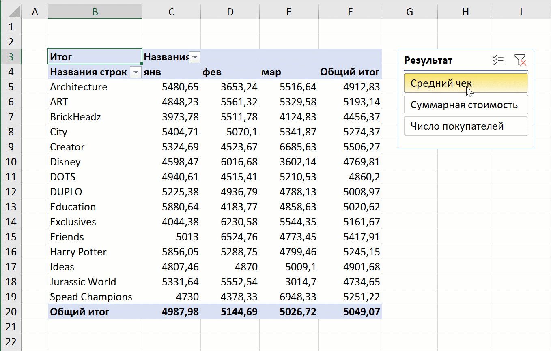Click the Итог cell in B3
This screenshot has width=551, height=351.
tap(95, 57)
